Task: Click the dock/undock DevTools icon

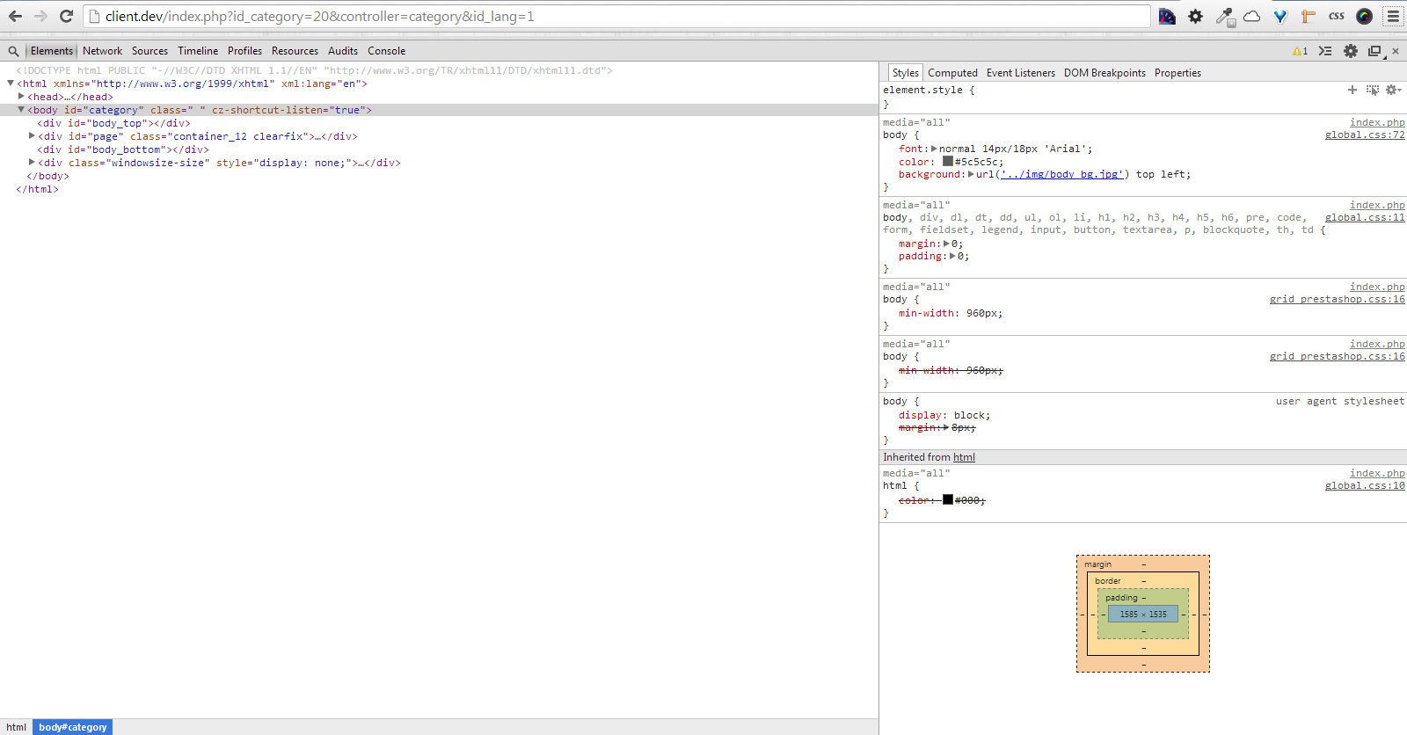Action: 1375,51
